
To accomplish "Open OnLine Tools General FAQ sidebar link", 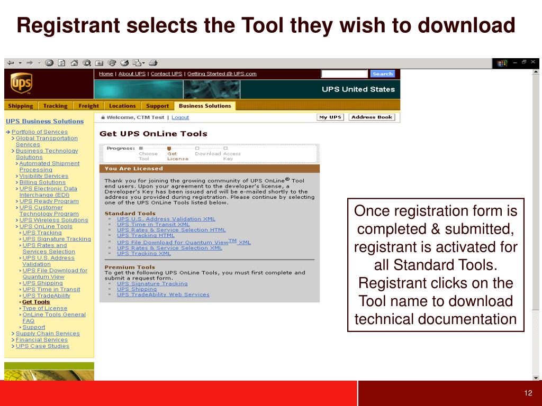I will [54, 318].
